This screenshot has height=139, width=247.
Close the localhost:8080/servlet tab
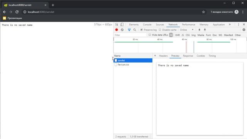pyautogui.click(x=46, y=5)
